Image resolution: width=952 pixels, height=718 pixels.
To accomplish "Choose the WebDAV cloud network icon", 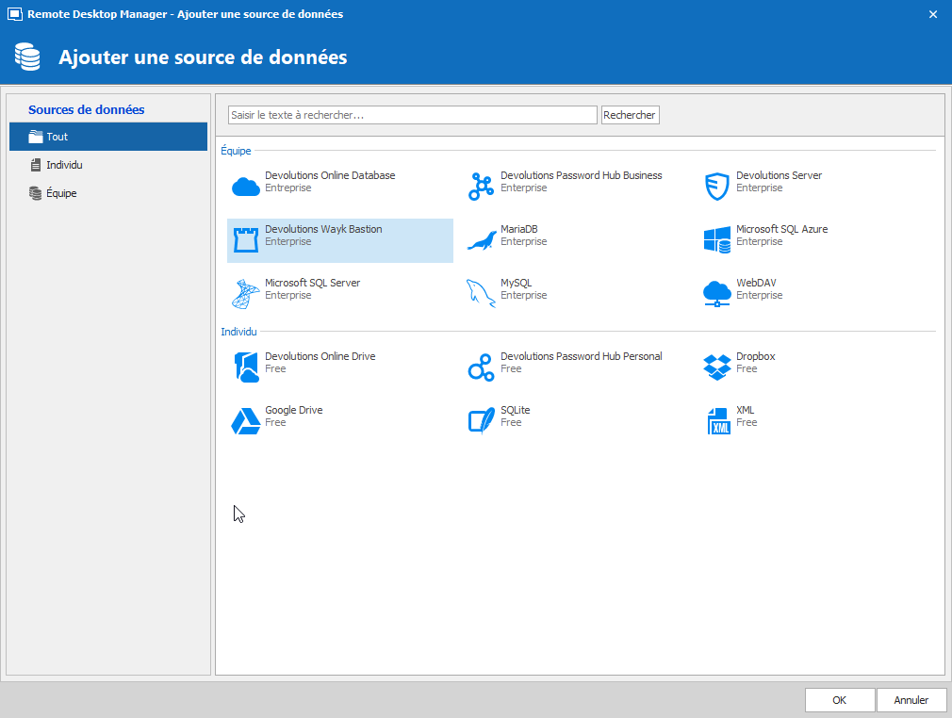I will [717, 294].
